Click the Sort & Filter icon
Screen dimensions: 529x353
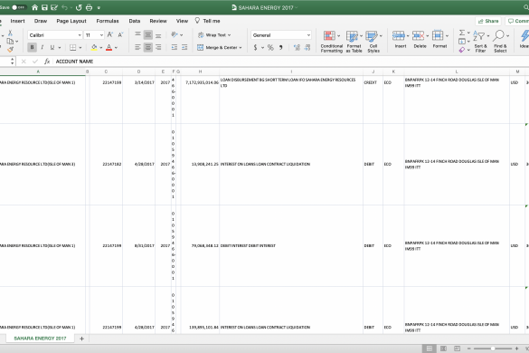(478, 36)
